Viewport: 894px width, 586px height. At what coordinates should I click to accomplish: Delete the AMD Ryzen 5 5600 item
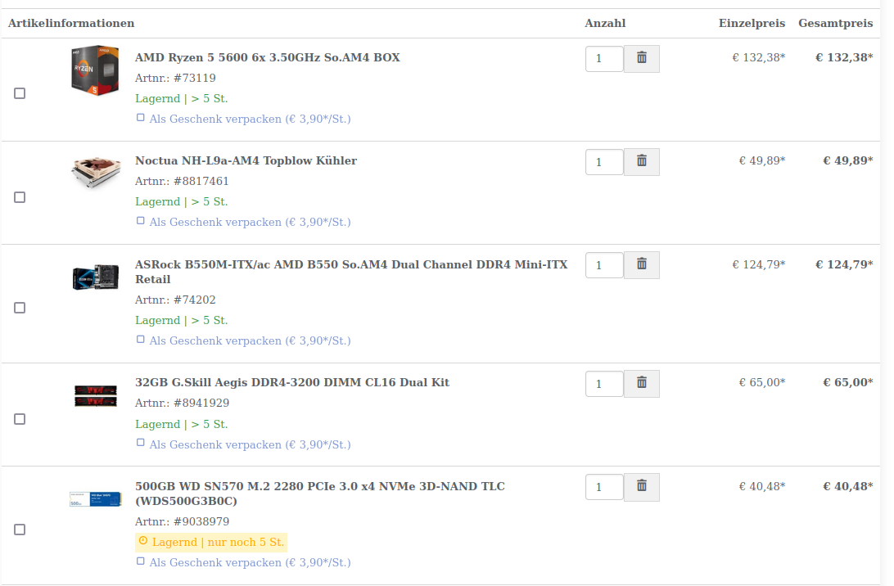coord(641,59)
